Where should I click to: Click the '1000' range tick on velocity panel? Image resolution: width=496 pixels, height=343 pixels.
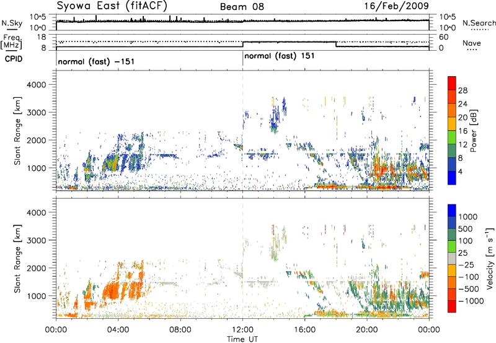(36, 296)
